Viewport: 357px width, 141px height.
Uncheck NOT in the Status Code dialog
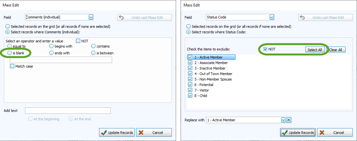click(265, 49)
